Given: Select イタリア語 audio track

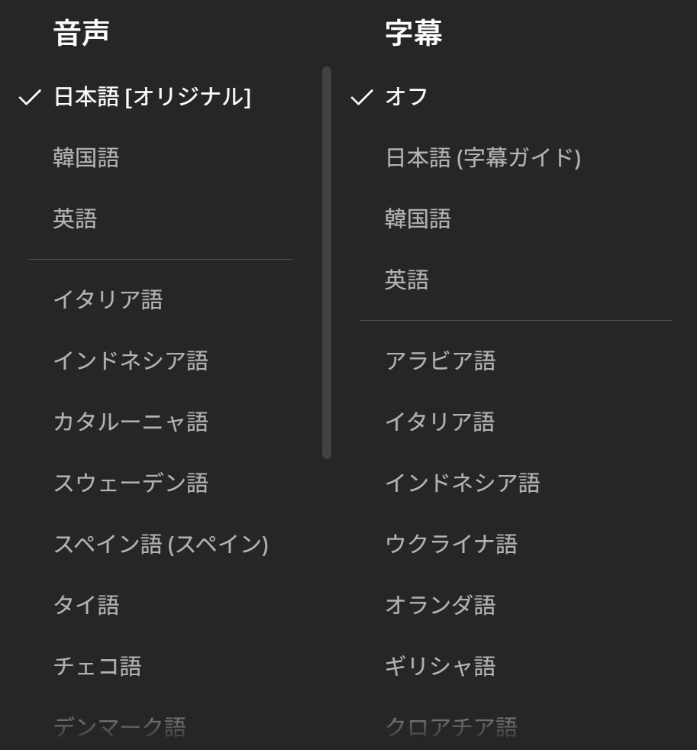Looking at the screenshot, I should pyautogui.click(x=108, y=299).
